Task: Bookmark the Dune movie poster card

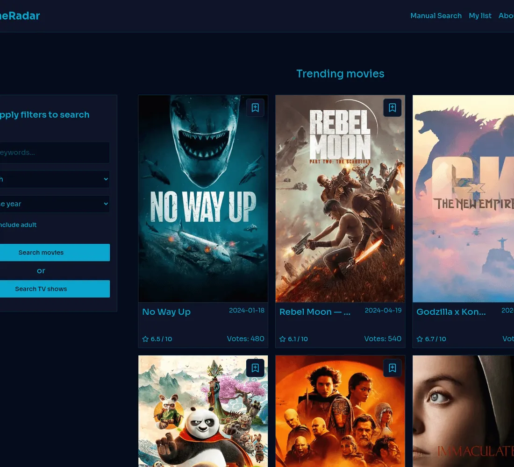Action: point(392,368)
